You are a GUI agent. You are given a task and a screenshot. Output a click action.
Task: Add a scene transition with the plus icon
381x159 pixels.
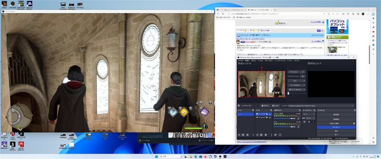[x=304, y=122]
